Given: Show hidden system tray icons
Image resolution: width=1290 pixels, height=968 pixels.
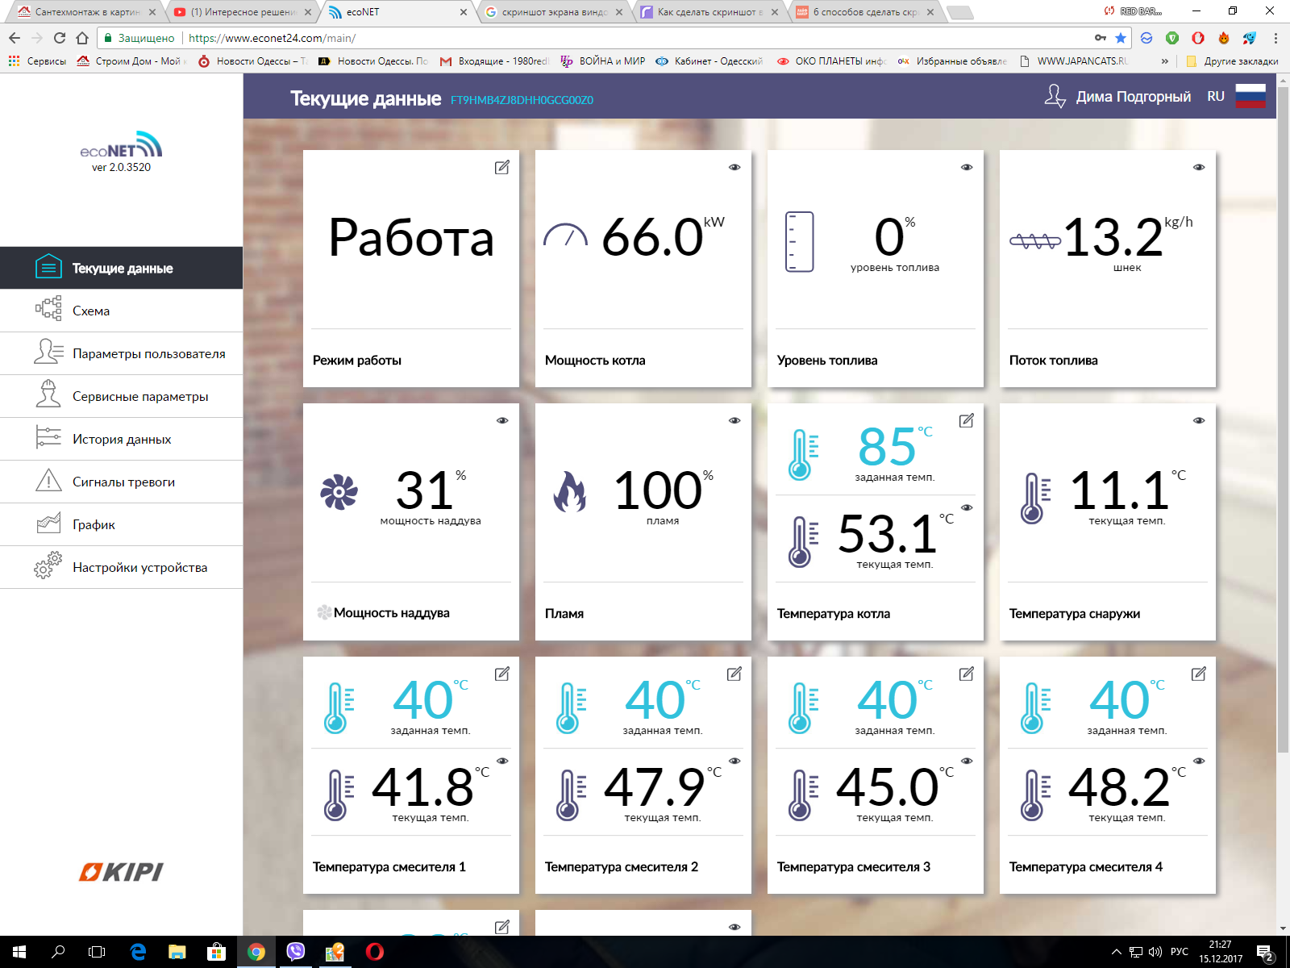Looking at the screenshot, I should point(1116,952).
